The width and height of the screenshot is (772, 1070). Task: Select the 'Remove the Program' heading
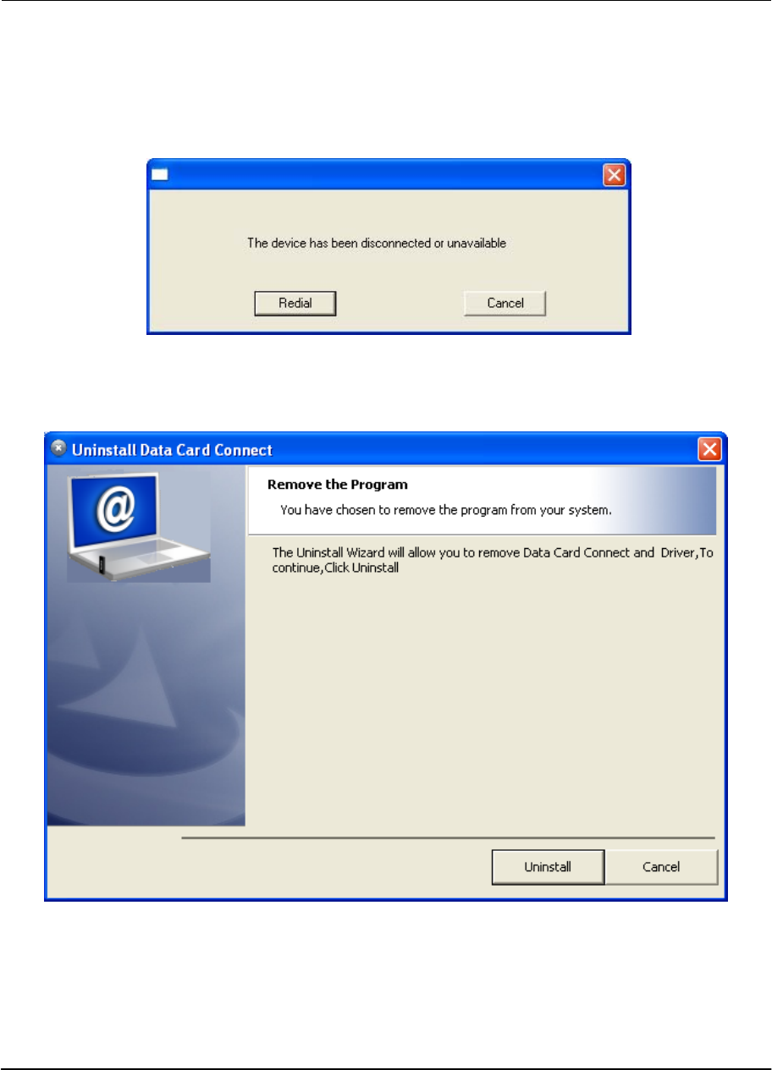pyautogui.click(x=338, y=485)
